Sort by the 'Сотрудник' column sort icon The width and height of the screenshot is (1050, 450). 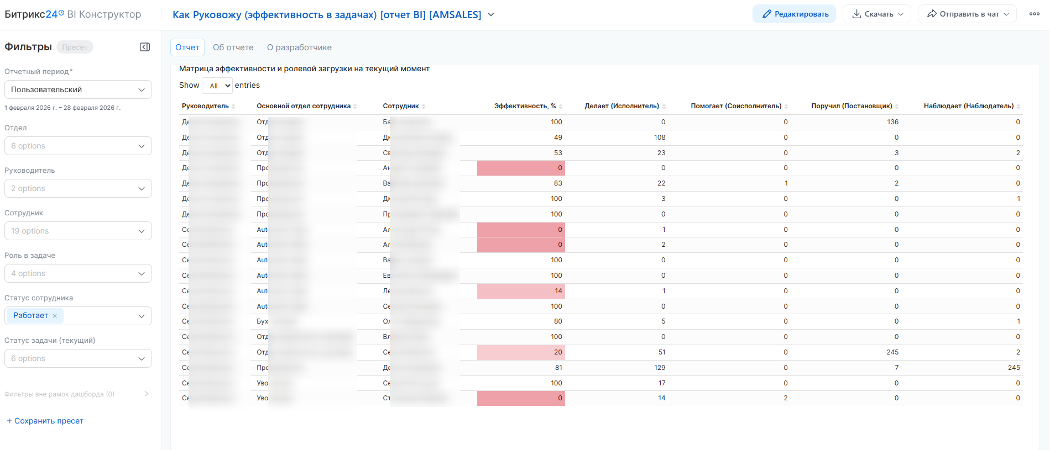pos(424,107)
